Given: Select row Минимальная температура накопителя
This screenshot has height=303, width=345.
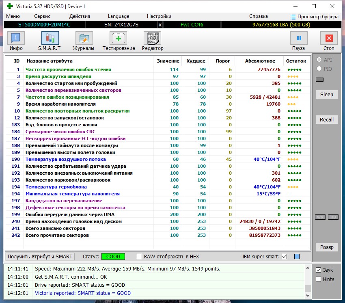Looking at the screenshot, I should tap(157, 194).
